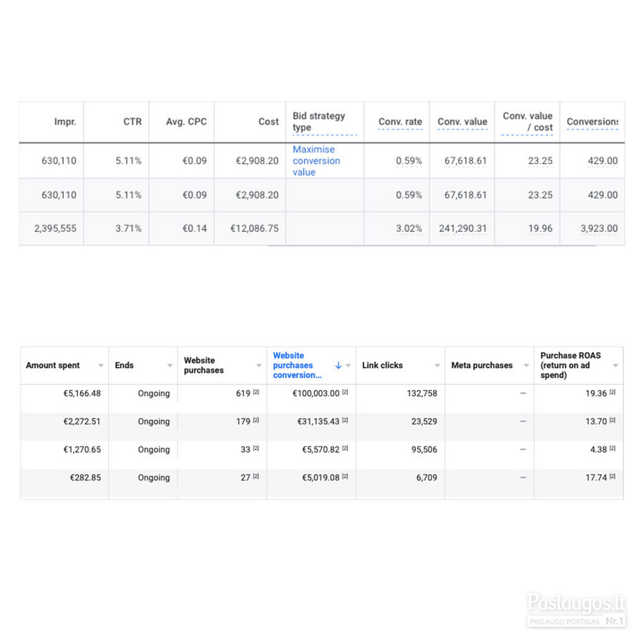
Task: Select the Conv. value / cost column header
Action: 527,122
